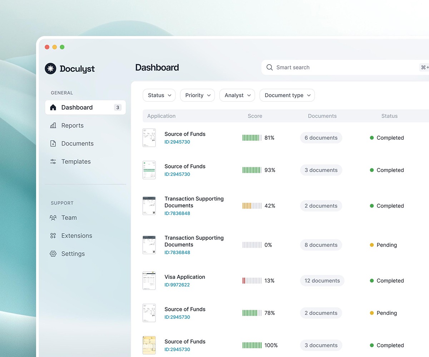Sort by the Application column header

tap(161, 116)
